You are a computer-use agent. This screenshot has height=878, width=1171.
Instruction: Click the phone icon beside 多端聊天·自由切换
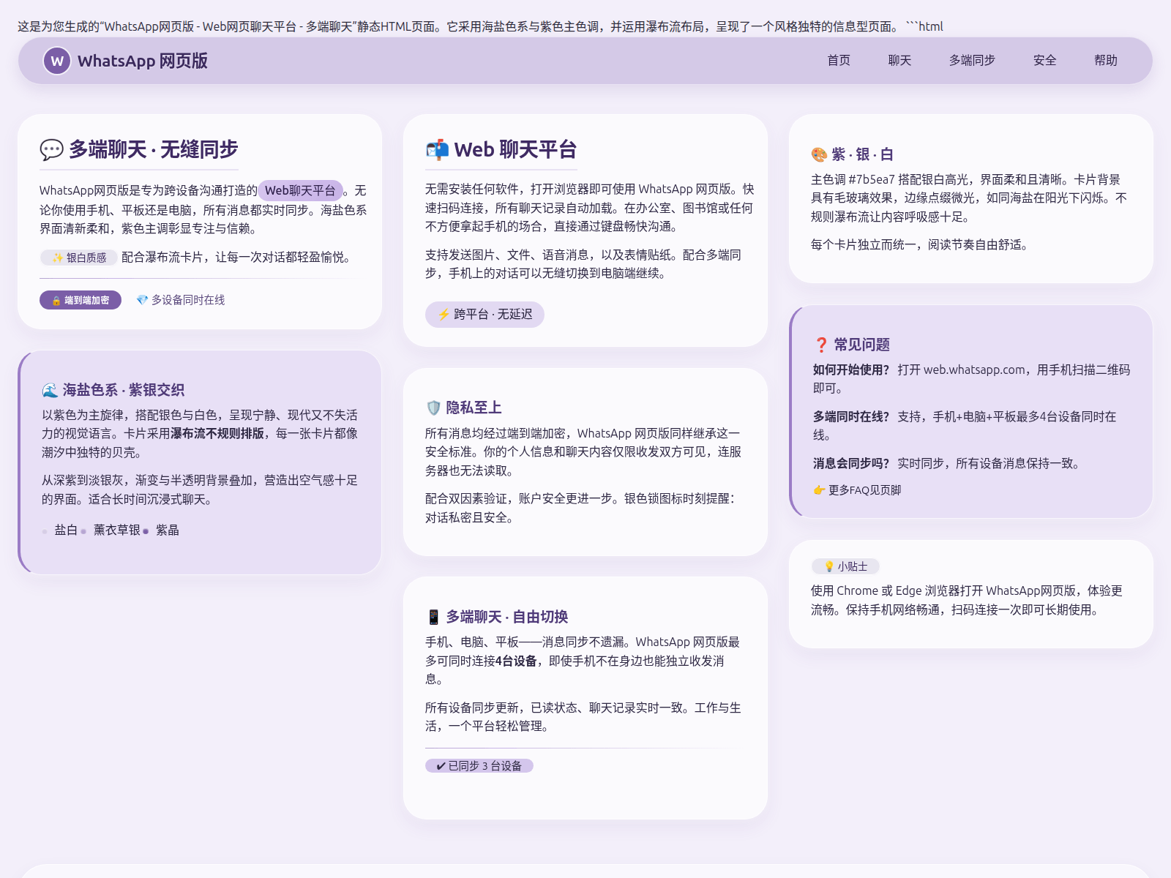click(433, 617)
